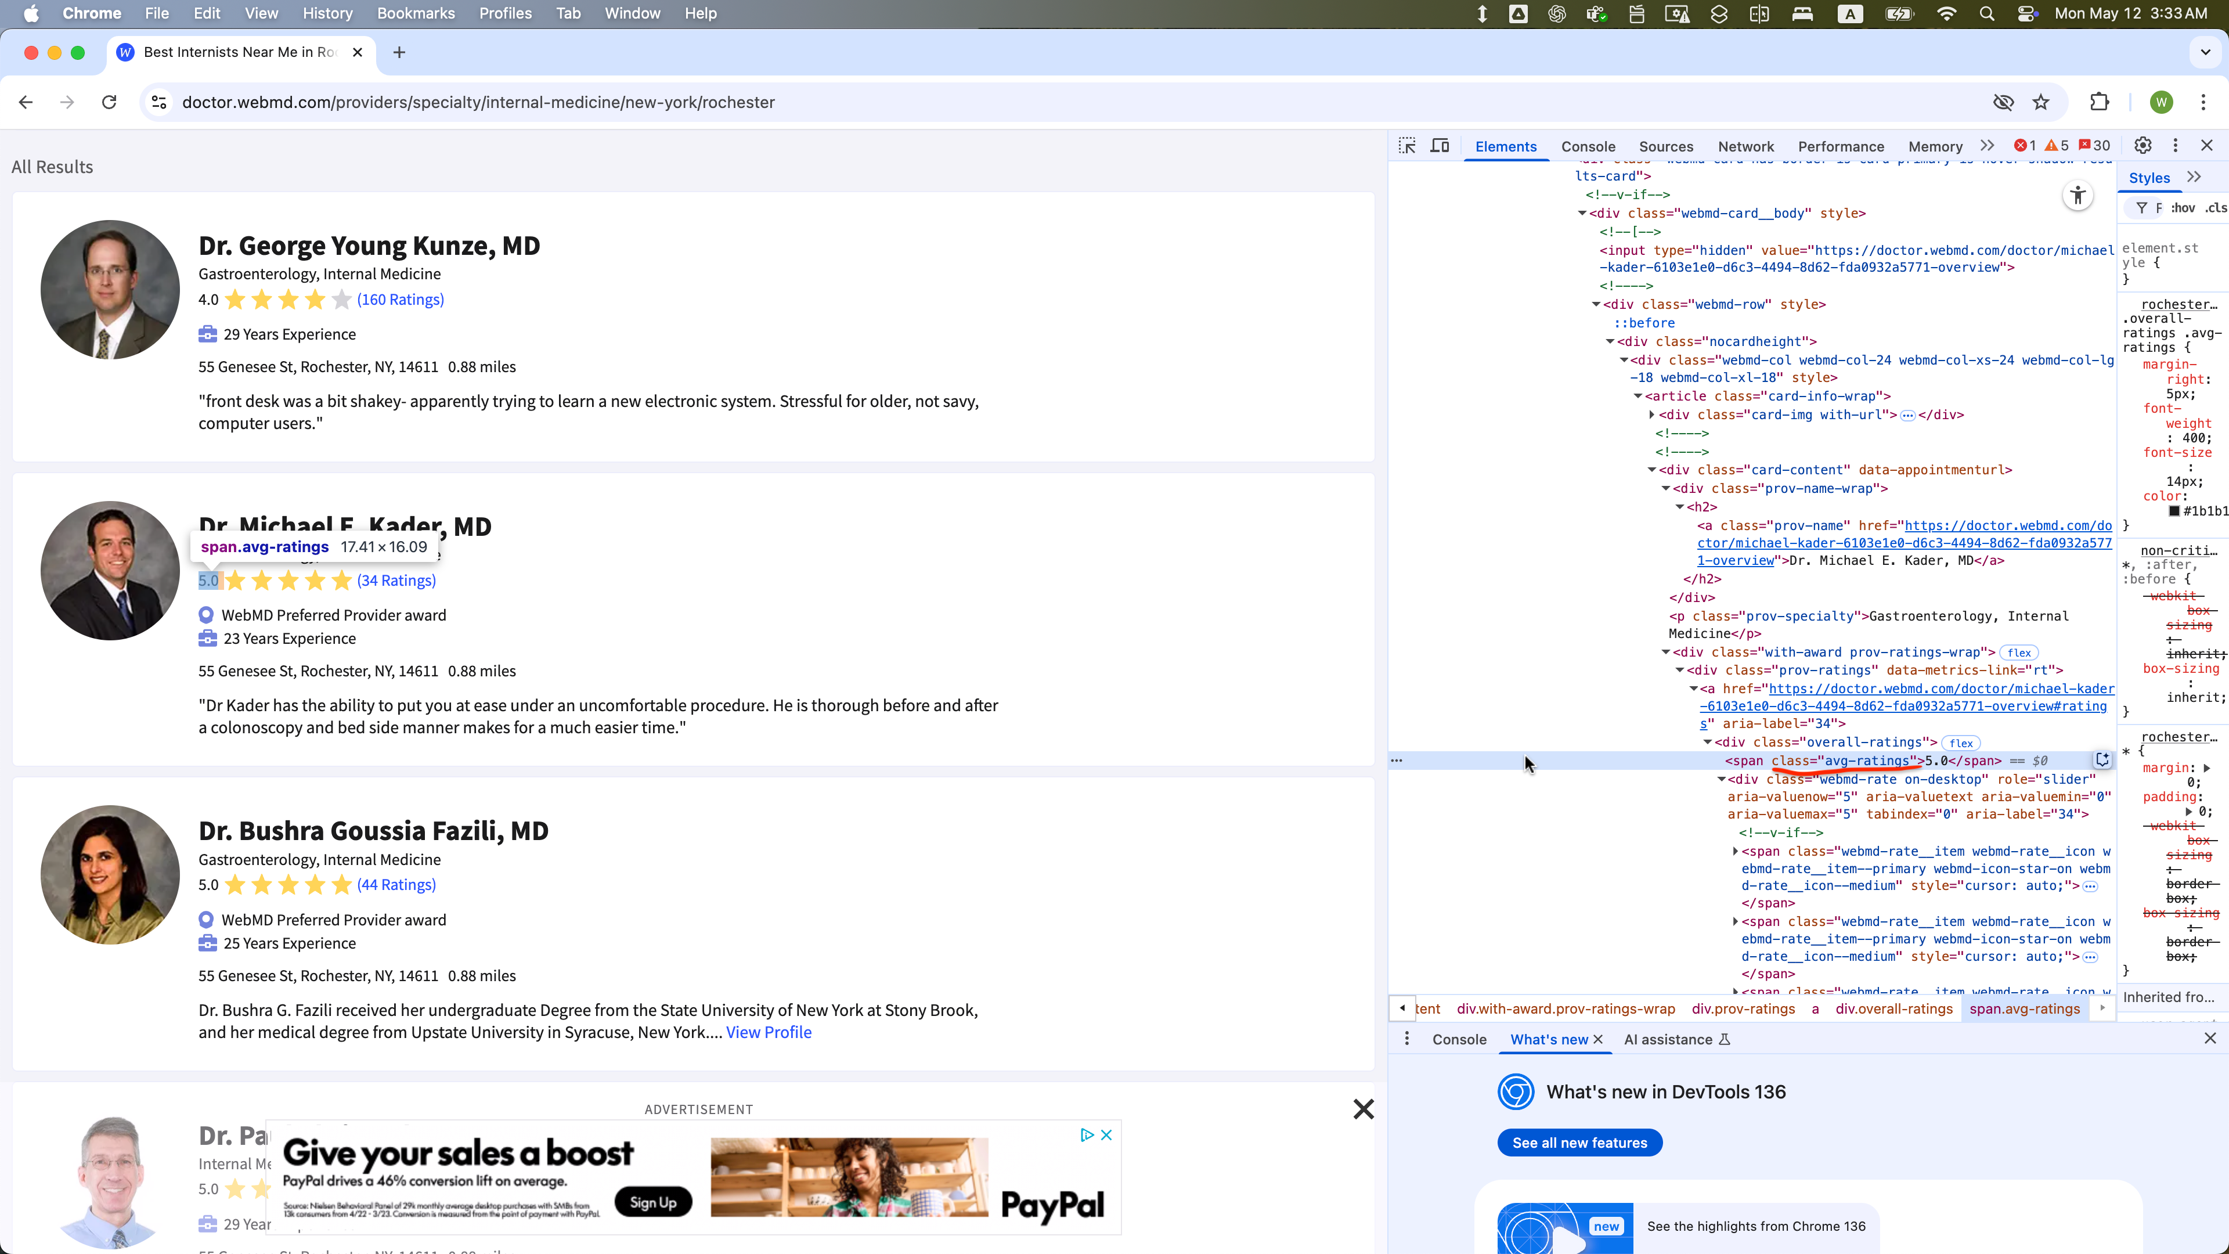The height and width of the screenshot is (1254, 2229).
Task: Reload the WebMD page
Action: (x=109, y=102)
